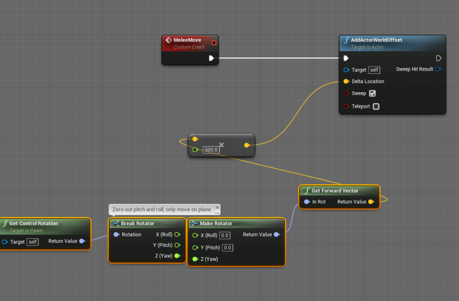The width and height of the screenshot is (459, 301).
Task: Select the Get Control Rotation node title
Action: coord(34,224)
